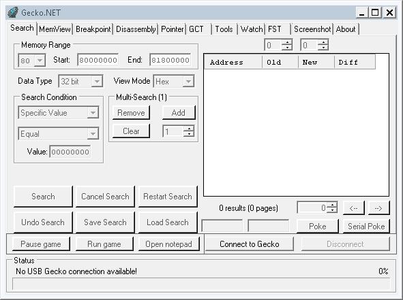Click the Poke button
The height and width of the screenshot is (300, 403).
318,227
